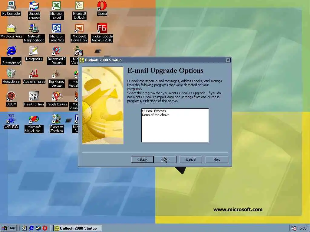Close the Outlook 2000 Startup dialog
Screen dimensions: 310x232
[228, 60]
